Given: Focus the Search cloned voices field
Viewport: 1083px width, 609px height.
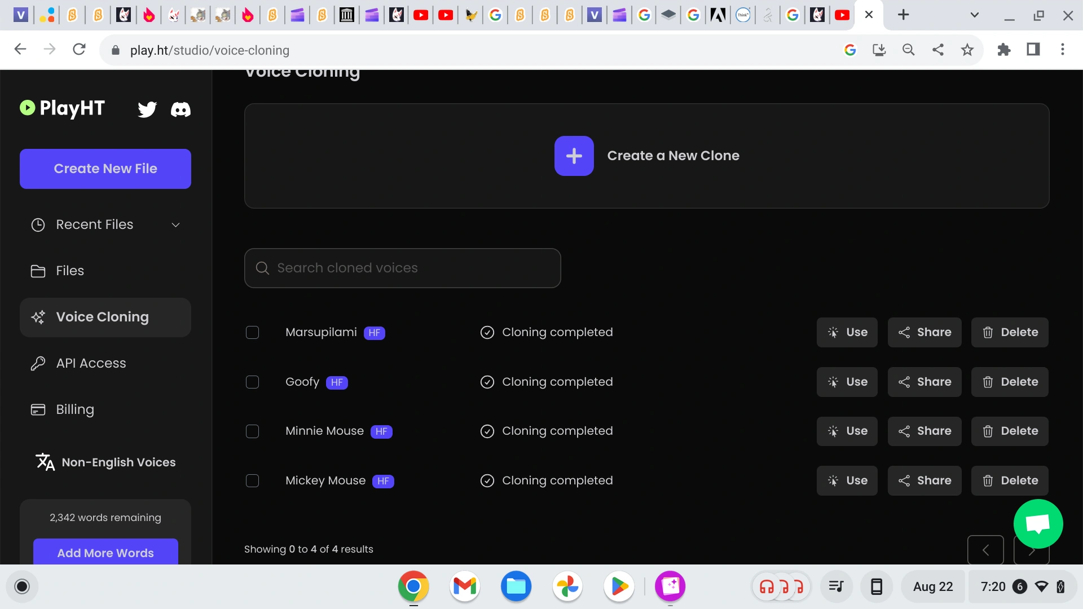Looking at the screenshot, I should pyautogui.click(x=402, y=268).
